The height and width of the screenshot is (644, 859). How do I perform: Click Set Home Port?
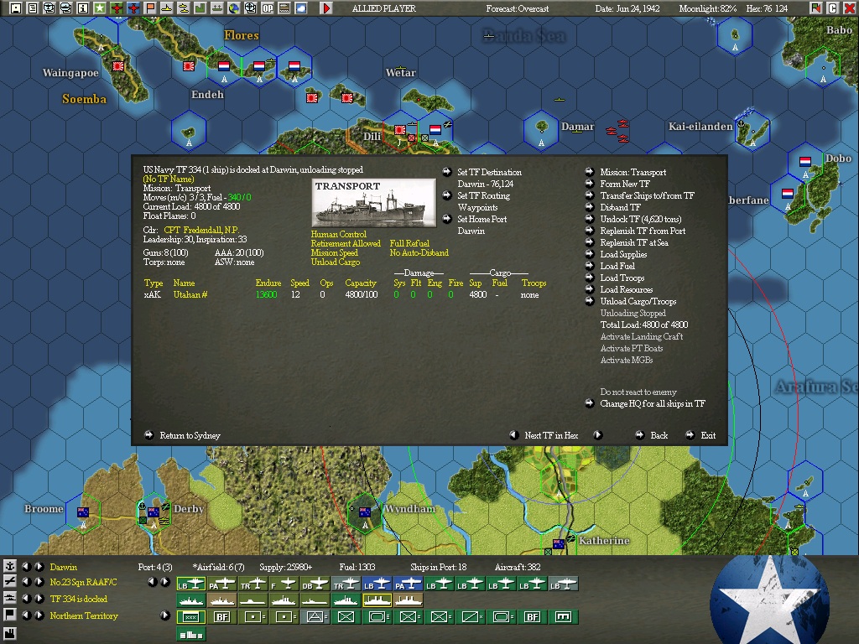(482, 219)
